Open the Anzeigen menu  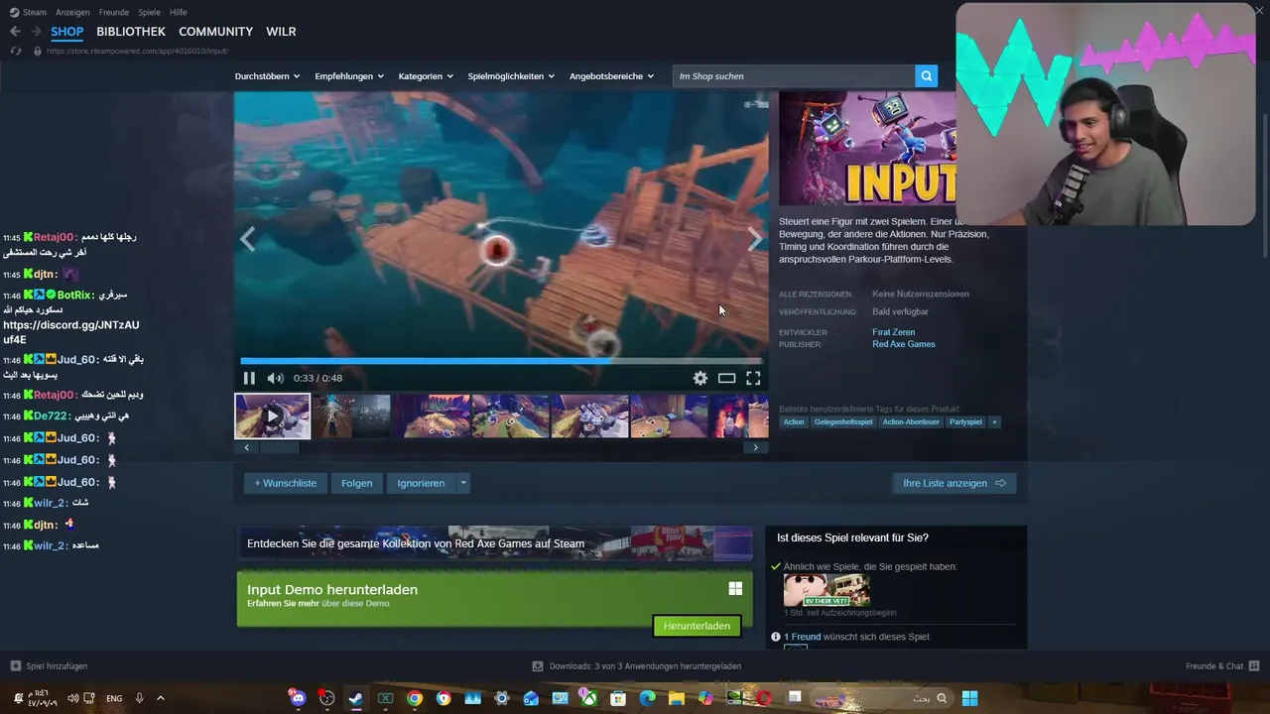coord(73,12)
